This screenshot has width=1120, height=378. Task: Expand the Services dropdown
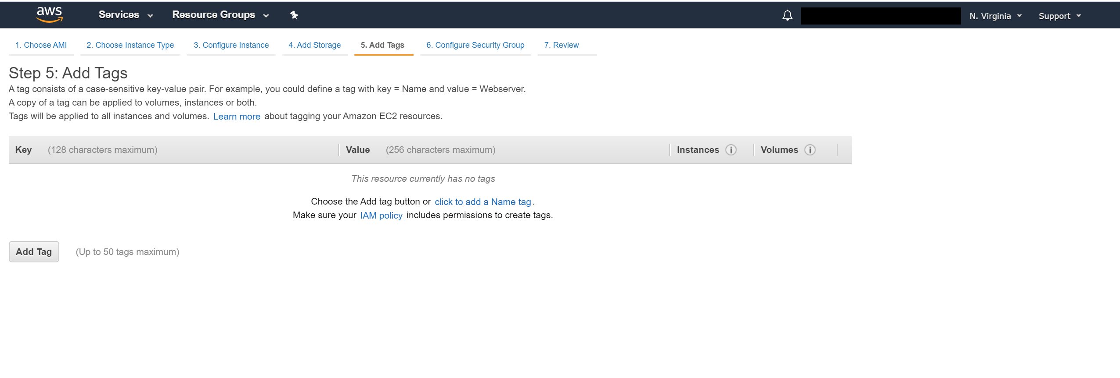[x=126, y=15]
